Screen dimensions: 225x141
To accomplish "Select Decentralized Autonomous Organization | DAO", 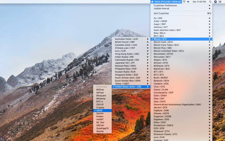I will coord(181,104).
